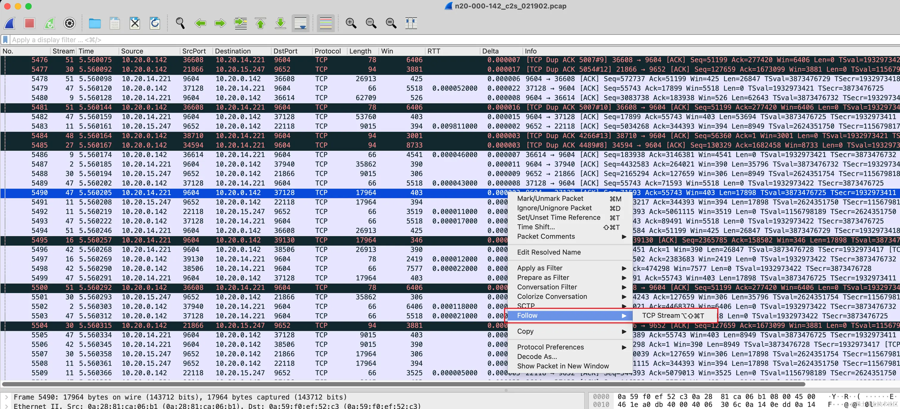
Task: Click the display filter input field
Action: click(x=454, y=40)
